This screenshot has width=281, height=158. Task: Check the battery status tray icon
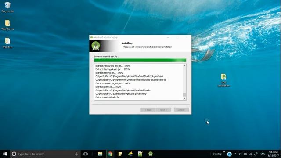coord(245,154)
